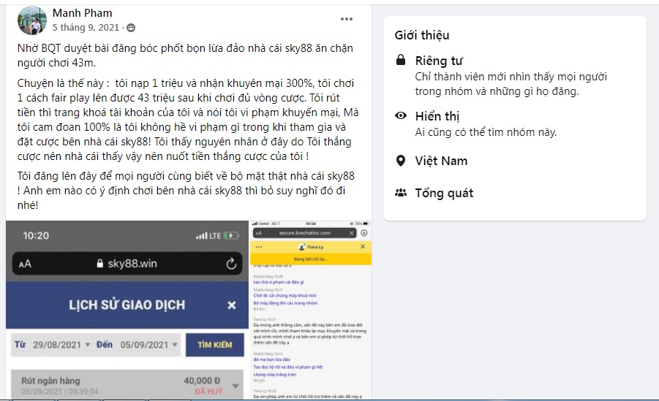Click the Rút ngân hàng transaction entry
Image resolution: width=659 pixels, height=401 pixels.
tap(127, 385)
